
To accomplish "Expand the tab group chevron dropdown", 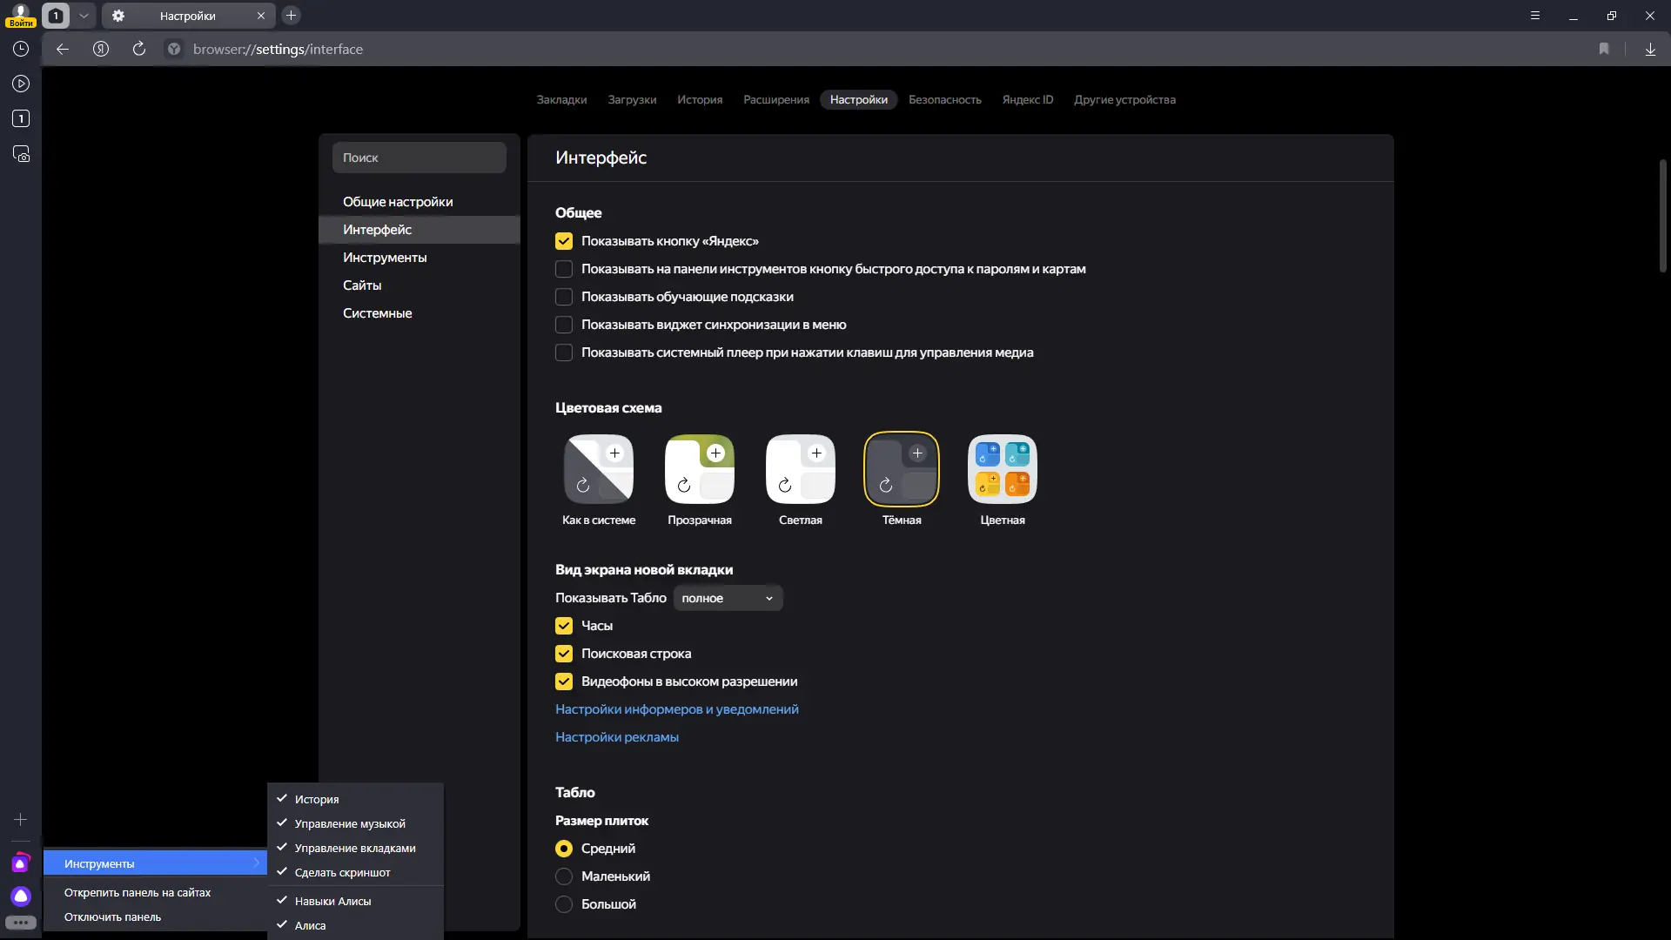I will point(84,16).
